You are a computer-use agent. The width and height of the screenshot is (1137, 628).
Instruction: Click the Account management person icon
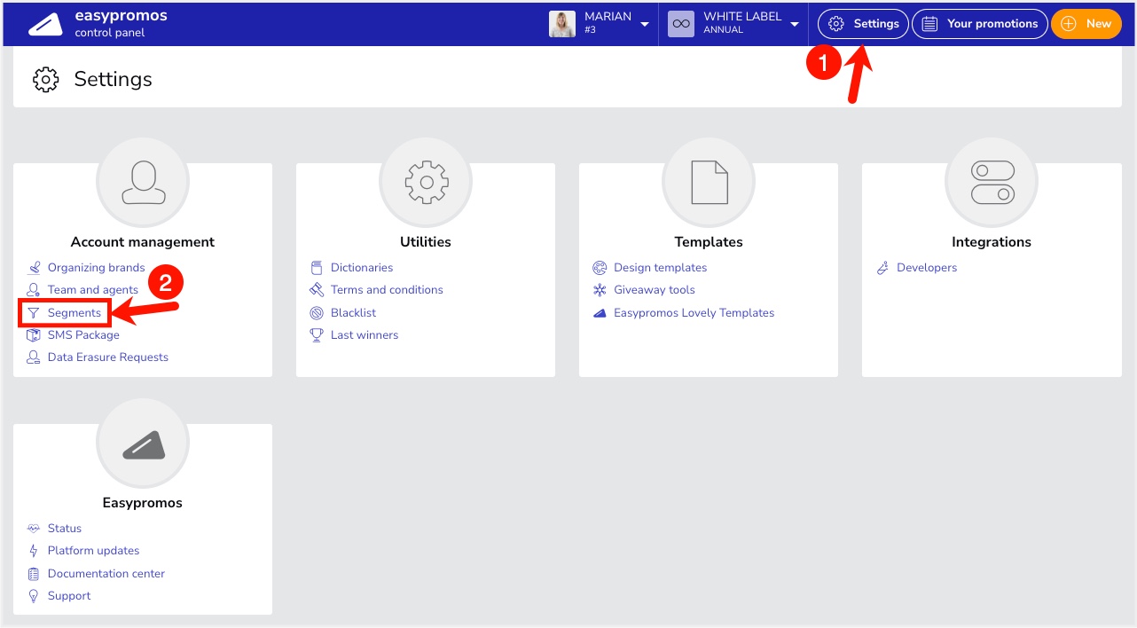click(143, 184)
